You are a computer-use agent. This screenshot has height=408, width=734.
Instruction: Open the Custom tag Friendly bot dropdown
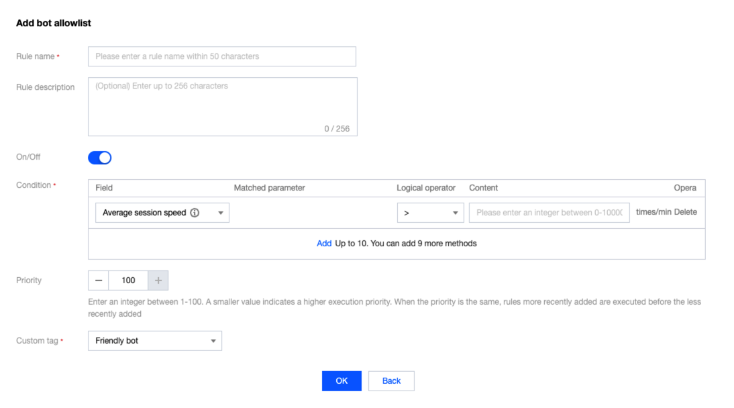tap(154, 341)
